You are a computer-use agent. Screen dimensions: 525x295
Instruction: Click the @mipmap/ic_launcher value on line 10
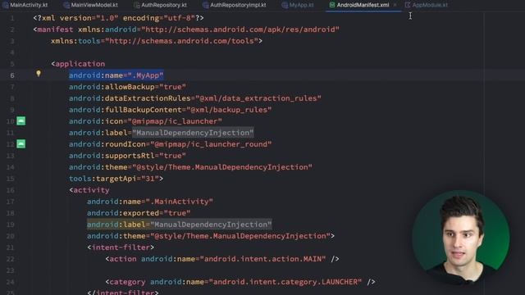point(175,121)
